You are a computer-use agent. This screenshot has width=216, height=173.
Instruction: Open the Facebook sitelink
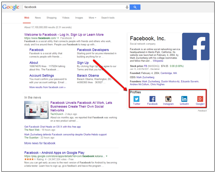[36, 50]
